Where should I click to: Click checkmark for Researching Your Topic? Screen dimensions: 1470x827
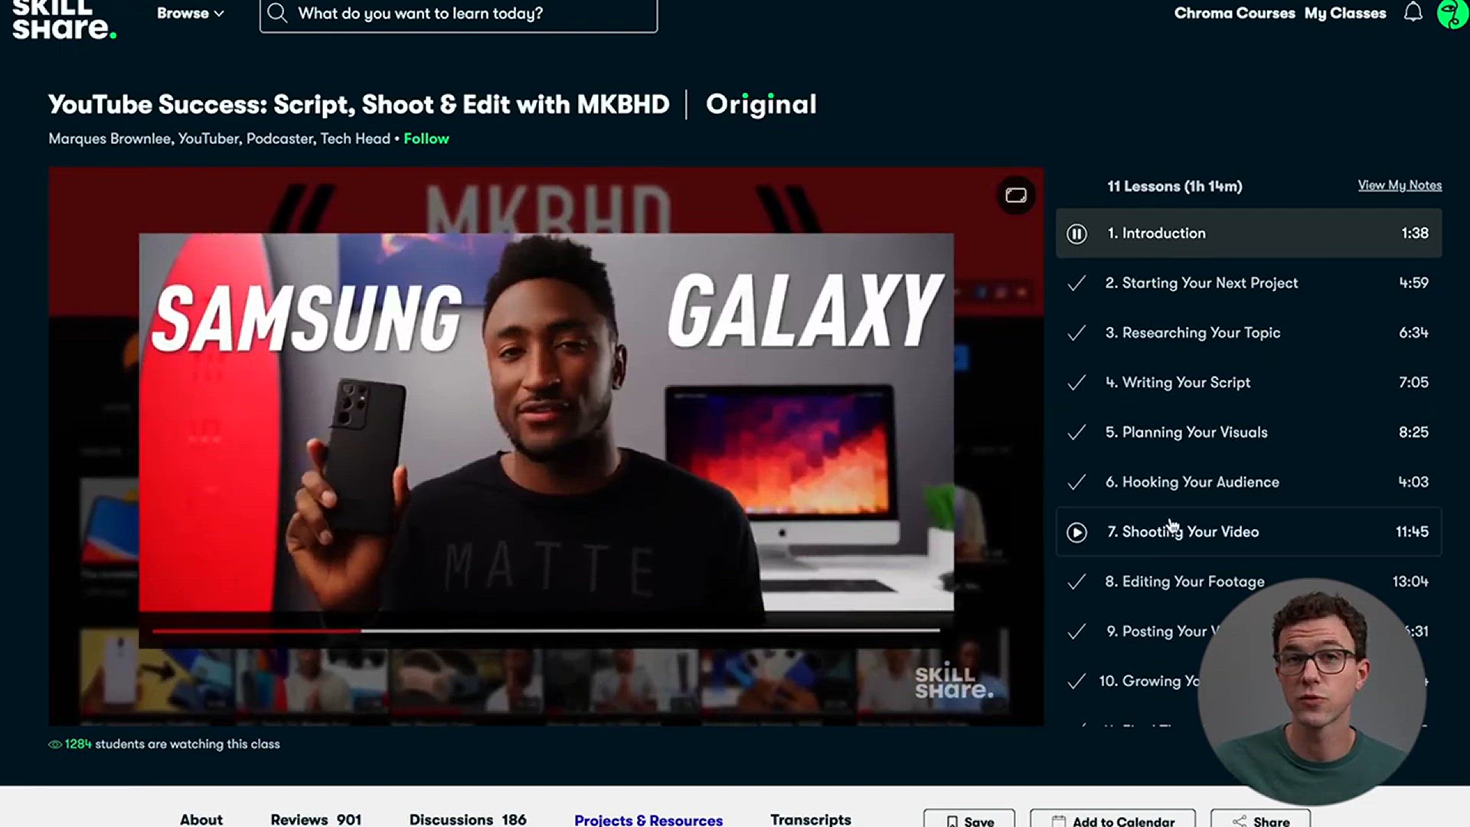coord(1076,333)
